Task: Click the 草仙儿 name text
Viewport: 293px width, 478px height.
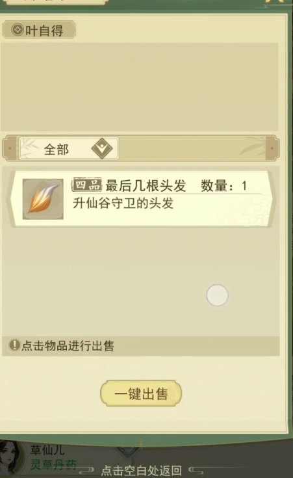Action: click(x=47, y=449)
